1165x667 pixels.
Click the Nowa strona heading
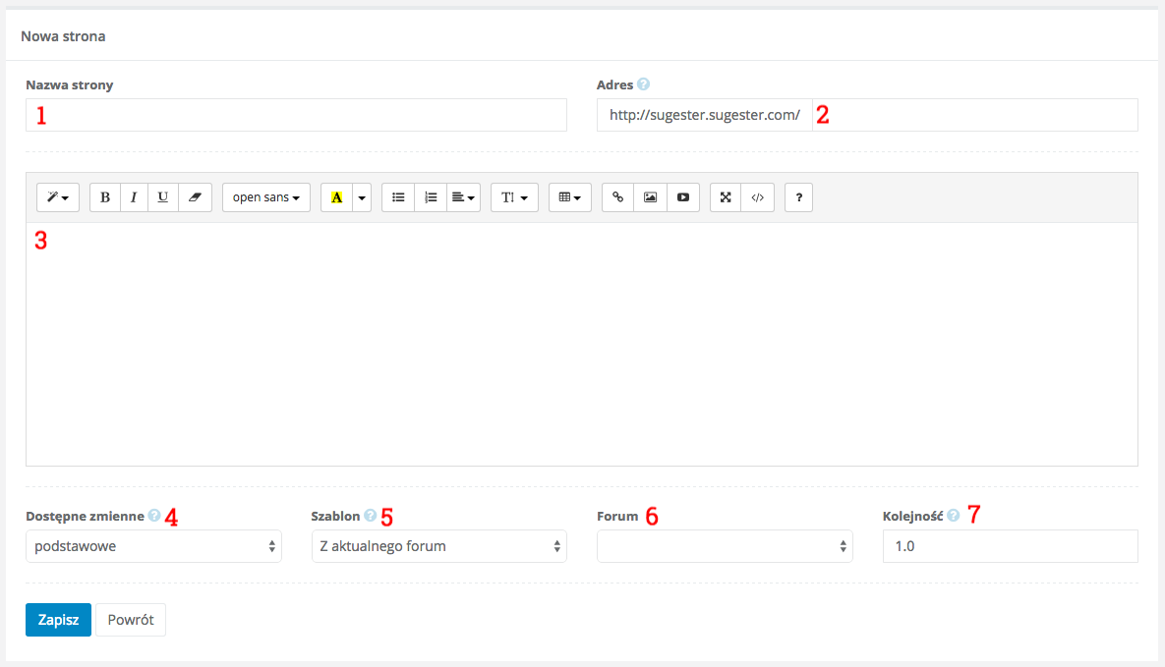(x=63, y=36)
